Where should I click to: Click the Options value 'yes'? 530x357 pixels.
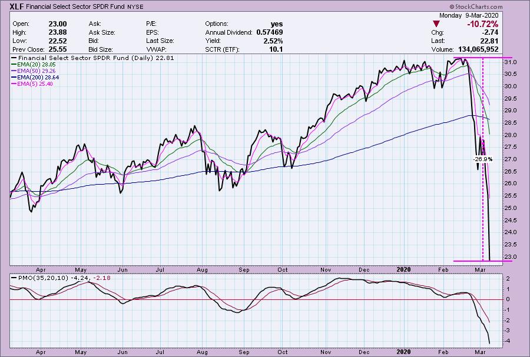click(x=277, y=24)
